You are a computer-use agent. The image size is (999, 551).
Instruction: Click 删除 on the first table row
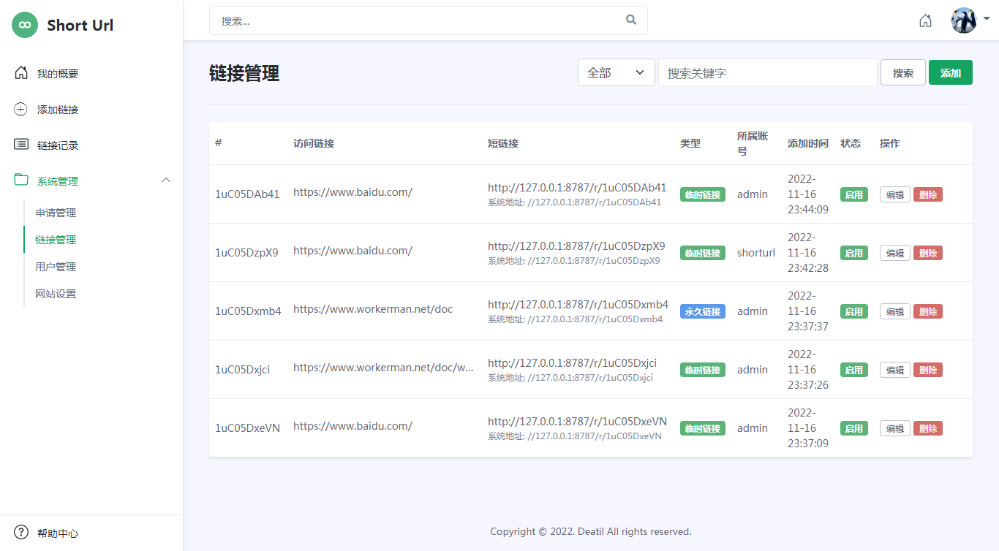click(928, 194)
